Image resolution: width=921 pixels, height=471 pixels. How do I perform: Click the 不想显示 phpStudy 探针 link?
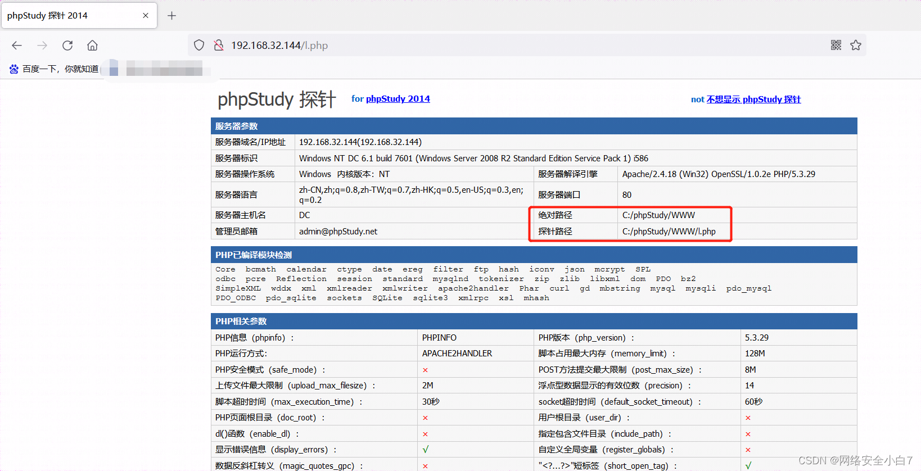(x=753, y=99)
